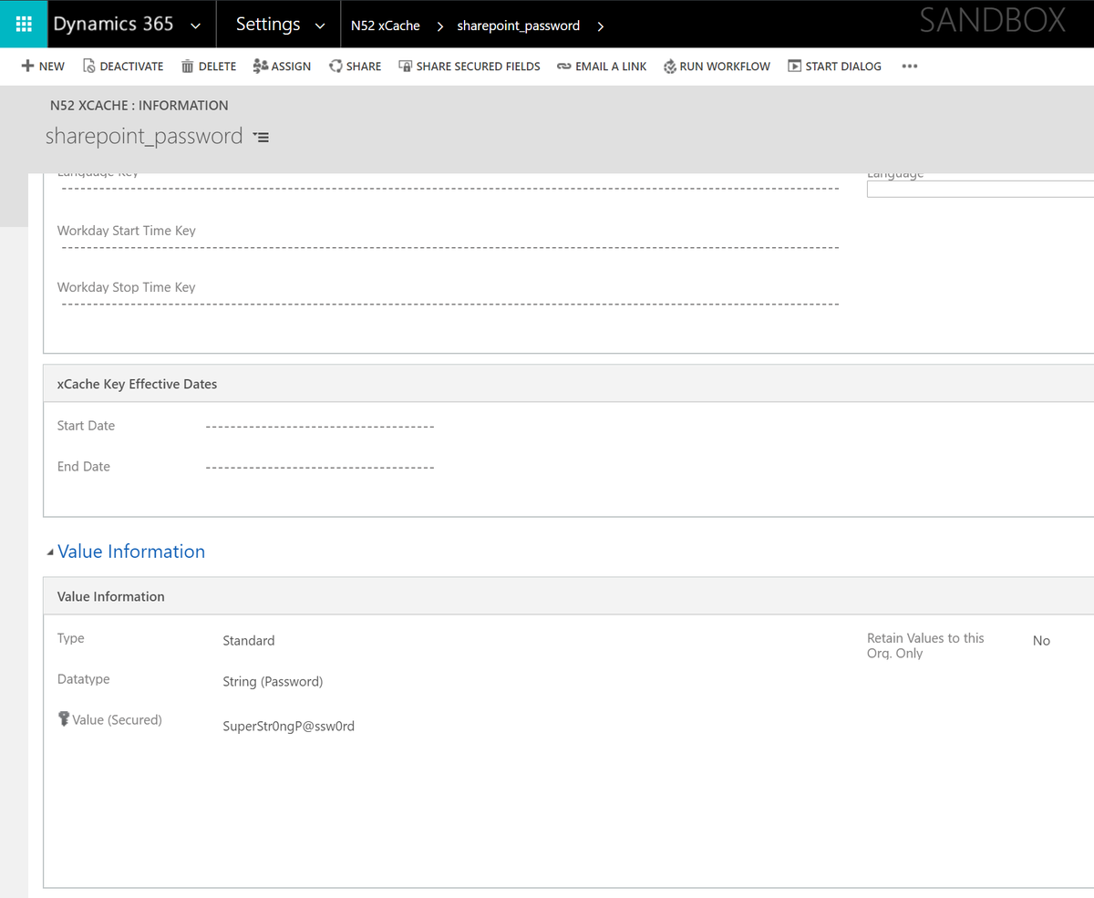Viewport: 1094px width, 898px height.
Task: Click the Email a Link chain icon
Action: 563,67
